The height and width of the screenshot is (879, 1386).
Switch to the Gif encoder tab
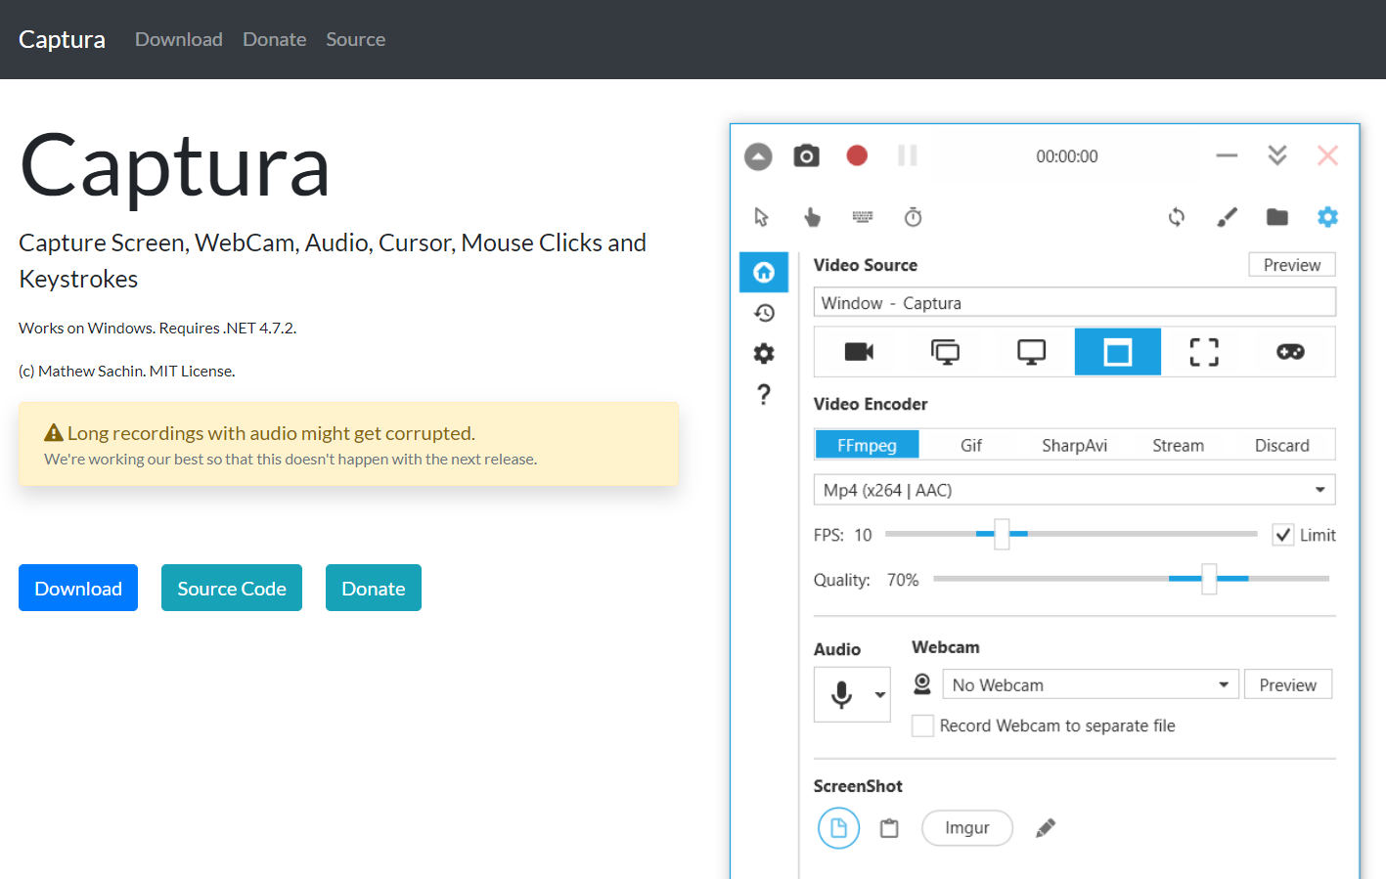(970, 446)
